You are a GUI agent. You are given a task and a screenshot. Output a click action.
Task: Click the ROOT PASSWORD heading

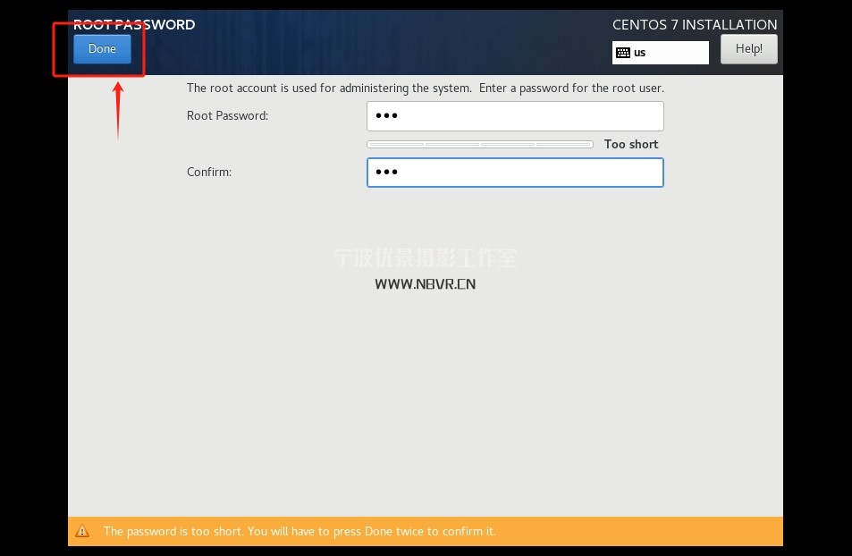pyautogui.click(x=134, y=24)
